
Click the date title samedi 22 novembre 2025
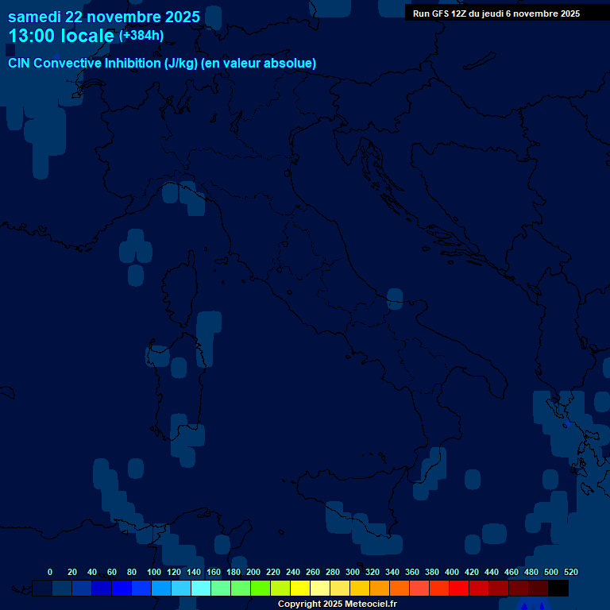104,17
